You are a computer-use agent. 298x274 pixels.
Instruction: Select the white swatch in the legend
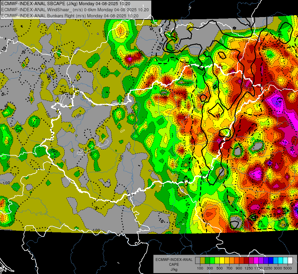[290, 260]
